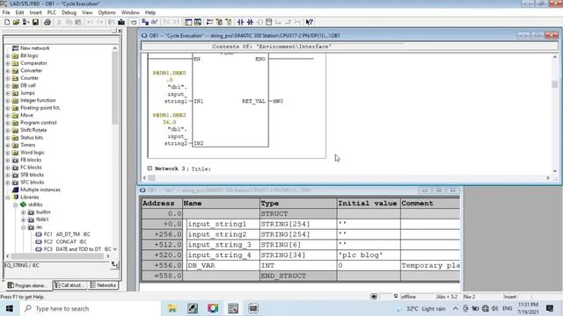
Task: Expand the Comparator folder
Action: [8, 63]
